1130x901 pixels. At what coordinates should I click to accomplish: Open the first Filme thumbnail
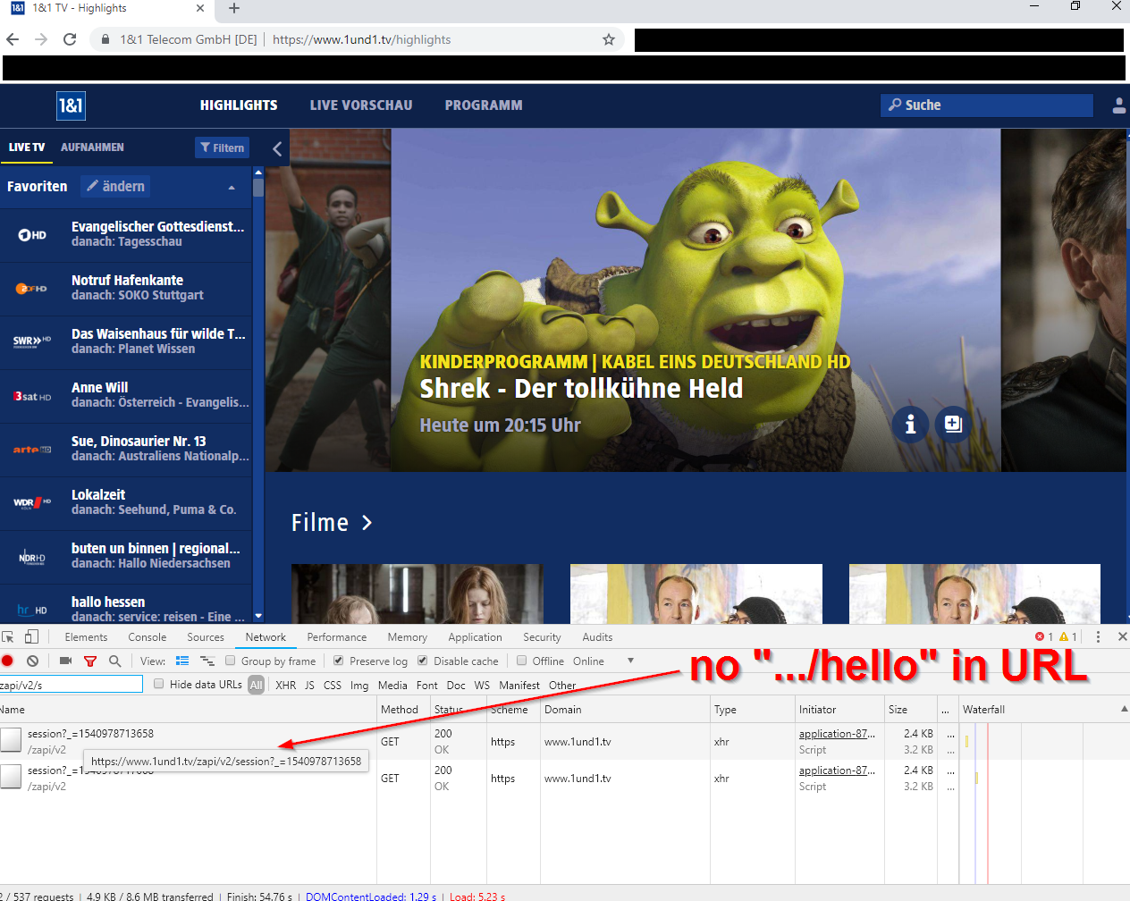coord(417,594)
